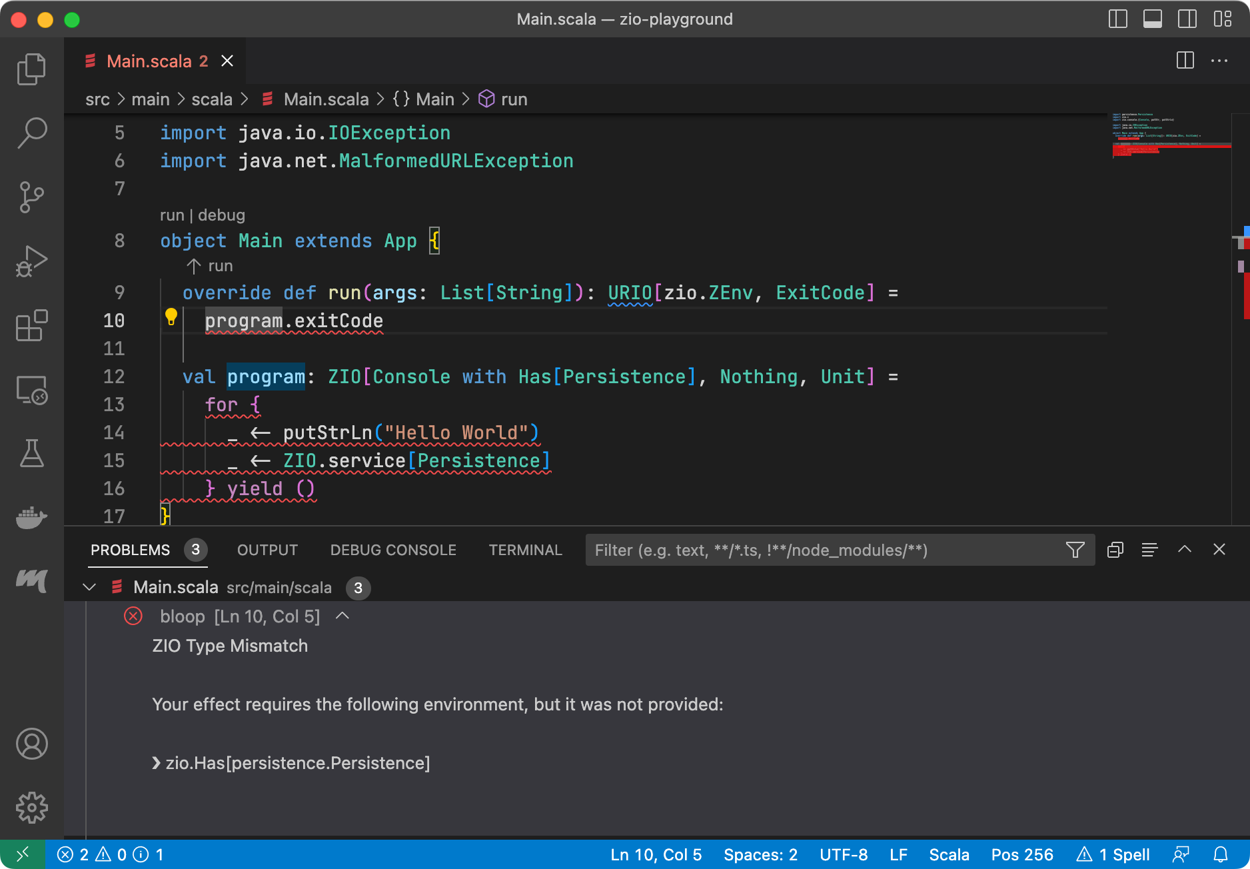Open the Extensions view
Image resolution: width=1250 pixels, height=869 pixels.
pyautogui.click(x=31, y=325)
